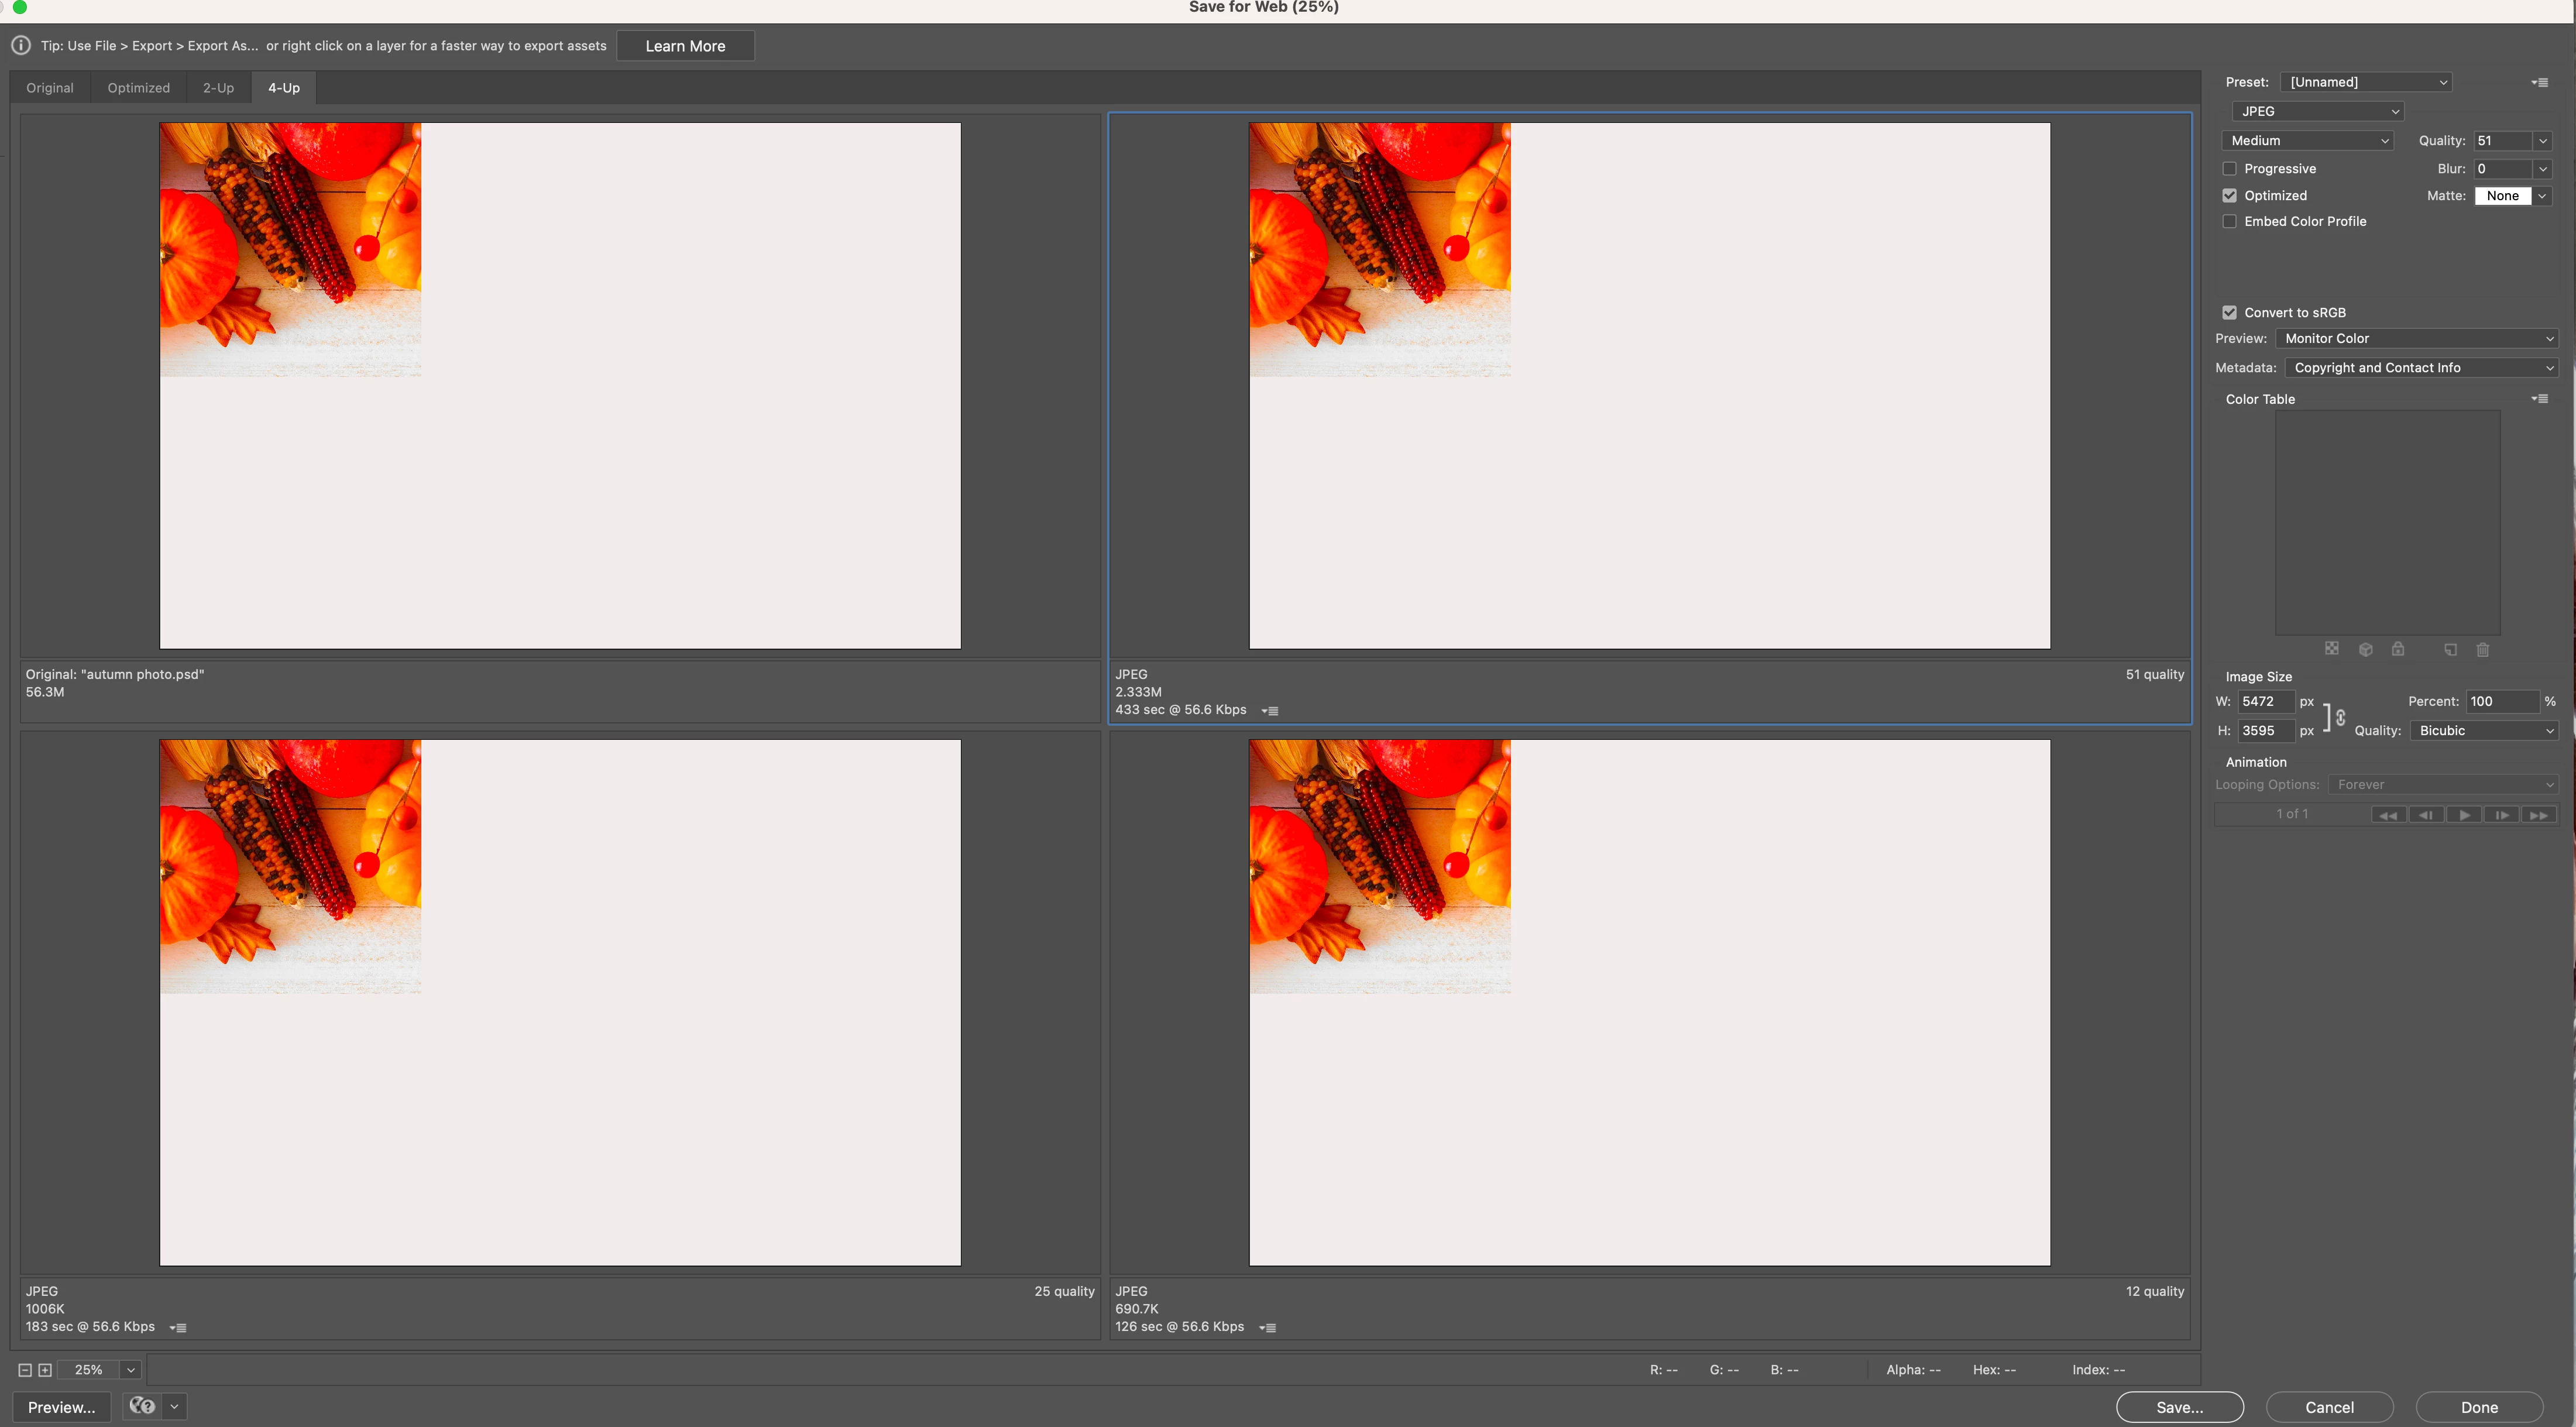Screen dimensions: 2576x1427
Task: Click the zoom in plus icon
Action: [x=45, y=1370]
